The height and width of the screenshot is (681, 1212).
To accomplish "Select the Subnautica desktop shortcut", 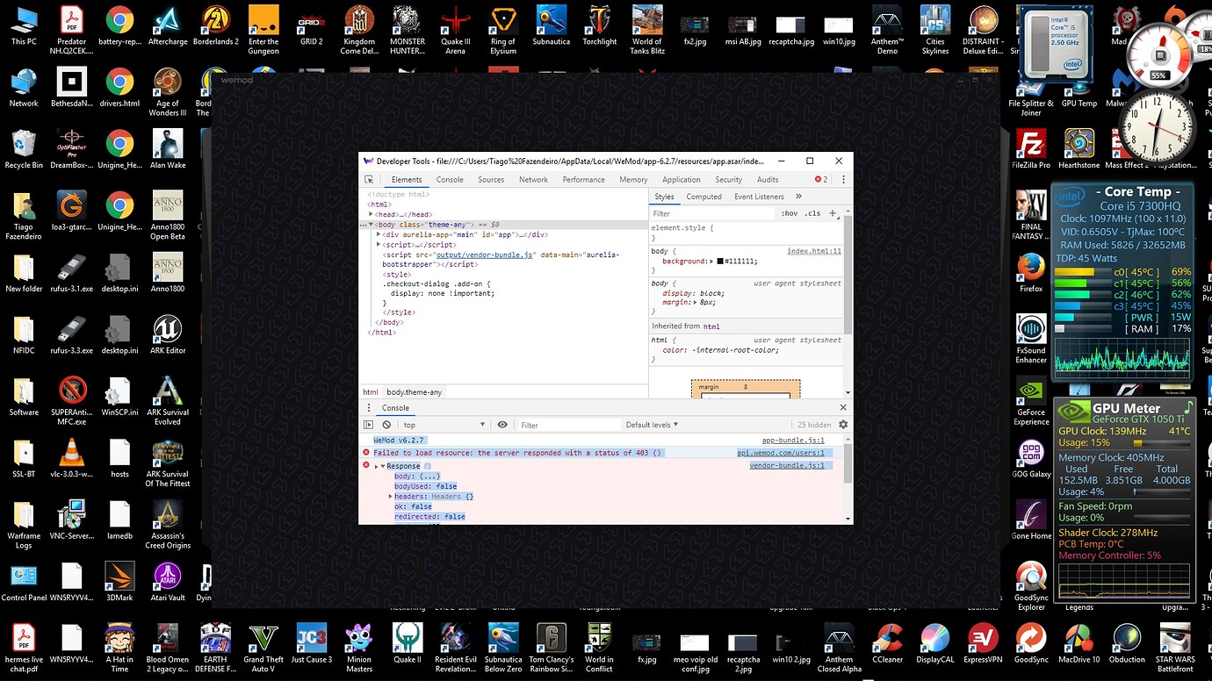I will click(551, 26).
